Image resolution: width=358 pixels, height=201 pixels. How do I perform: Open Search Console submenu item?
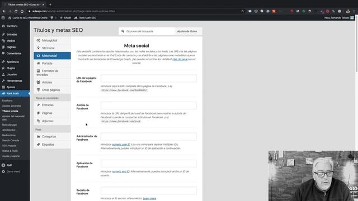point(11,140)
